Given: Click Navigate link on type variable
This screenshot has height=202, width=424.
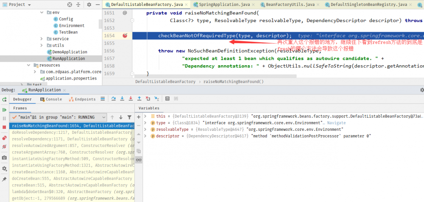Looking at the screenshot, I should click(336, 123).
